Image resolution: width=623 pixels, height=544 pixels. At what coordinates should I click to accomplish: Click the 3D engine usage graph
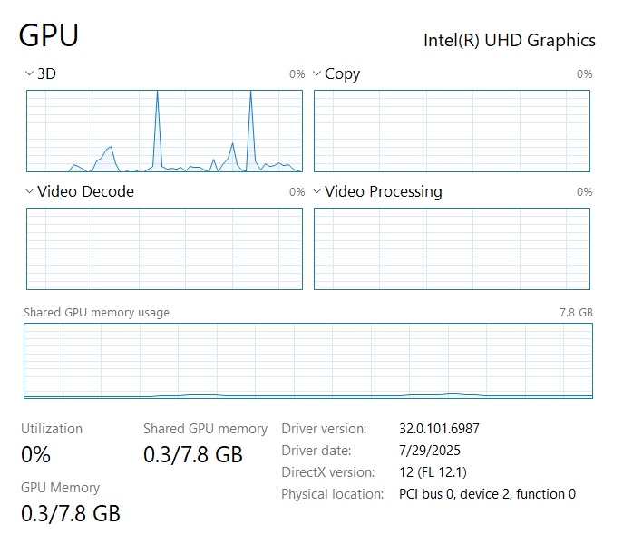coord(164,131)
